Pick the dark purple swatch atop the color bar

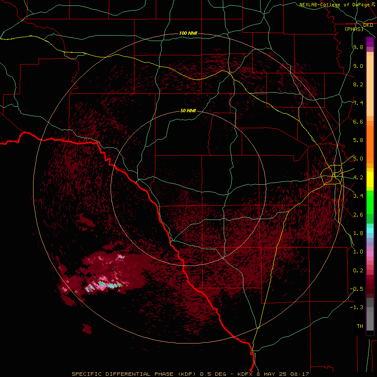pos(370,42)
